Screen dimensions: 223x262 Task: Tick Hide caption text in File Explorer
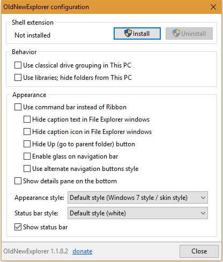[x=27, y=119]
